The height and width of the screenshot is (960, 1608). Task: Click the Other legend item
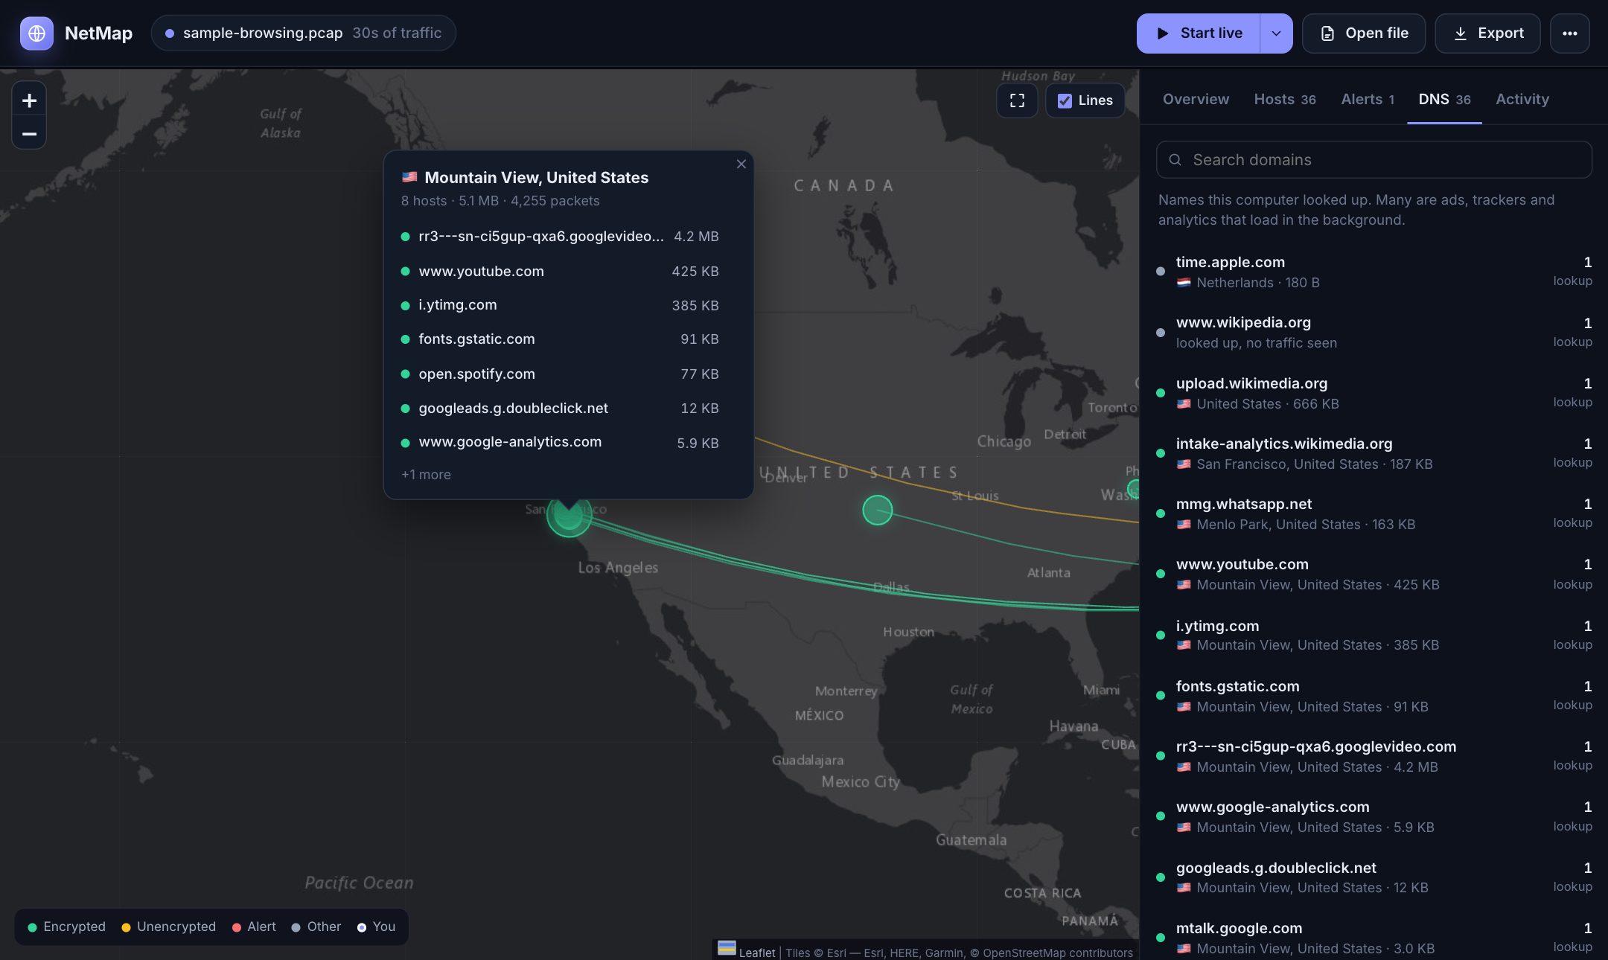click(316, 927)
